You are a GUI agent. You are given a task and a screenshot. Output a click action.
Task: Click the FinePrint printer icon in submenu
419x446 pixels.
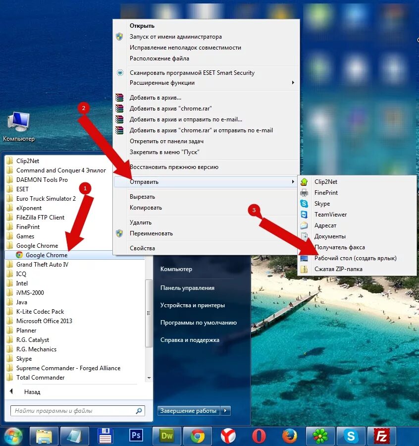(304, 193)
